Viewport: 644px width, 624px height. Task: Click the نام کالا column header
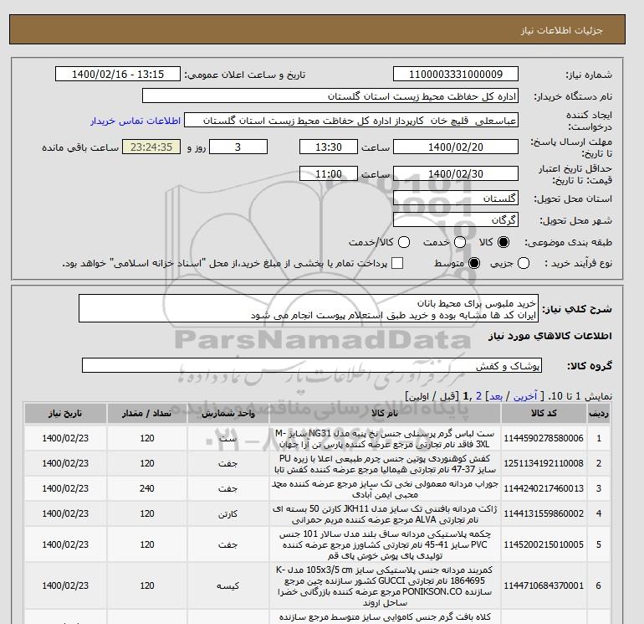(385, 414)
